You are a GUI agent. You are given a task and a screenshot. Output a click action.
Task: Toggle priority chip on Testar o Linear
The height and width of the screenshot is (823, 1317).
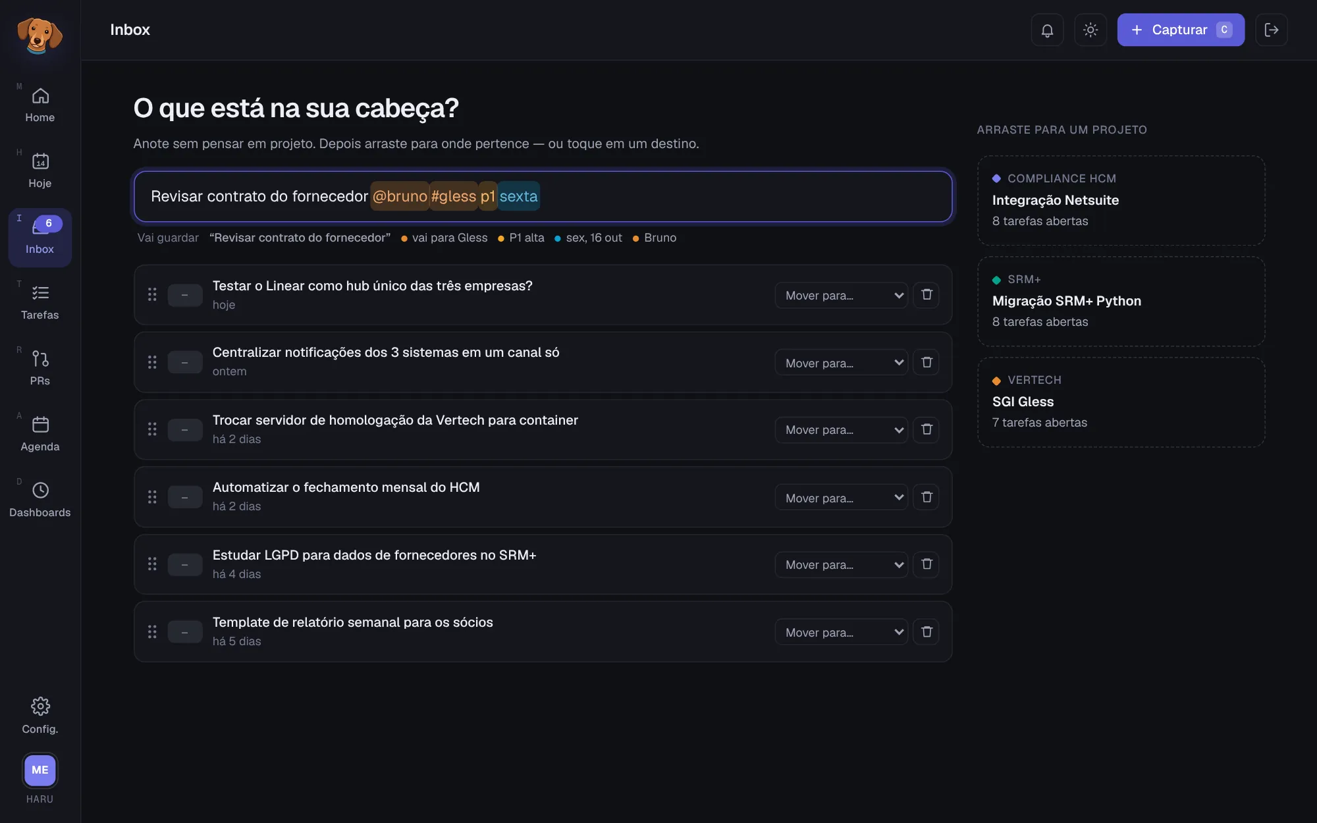(185, 295)
